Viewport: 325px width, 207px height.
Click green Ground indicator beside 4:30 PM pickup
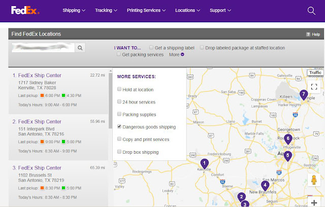coord(63,95)
